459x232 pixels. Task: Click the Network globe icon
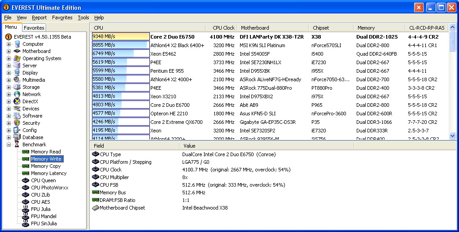click(x=17, y=94)
